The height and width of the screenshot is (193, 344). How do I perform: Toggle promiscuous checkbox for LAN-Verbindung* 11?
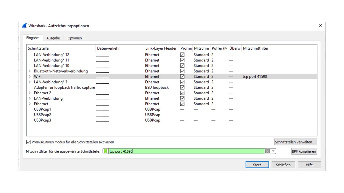coord(182,60)
